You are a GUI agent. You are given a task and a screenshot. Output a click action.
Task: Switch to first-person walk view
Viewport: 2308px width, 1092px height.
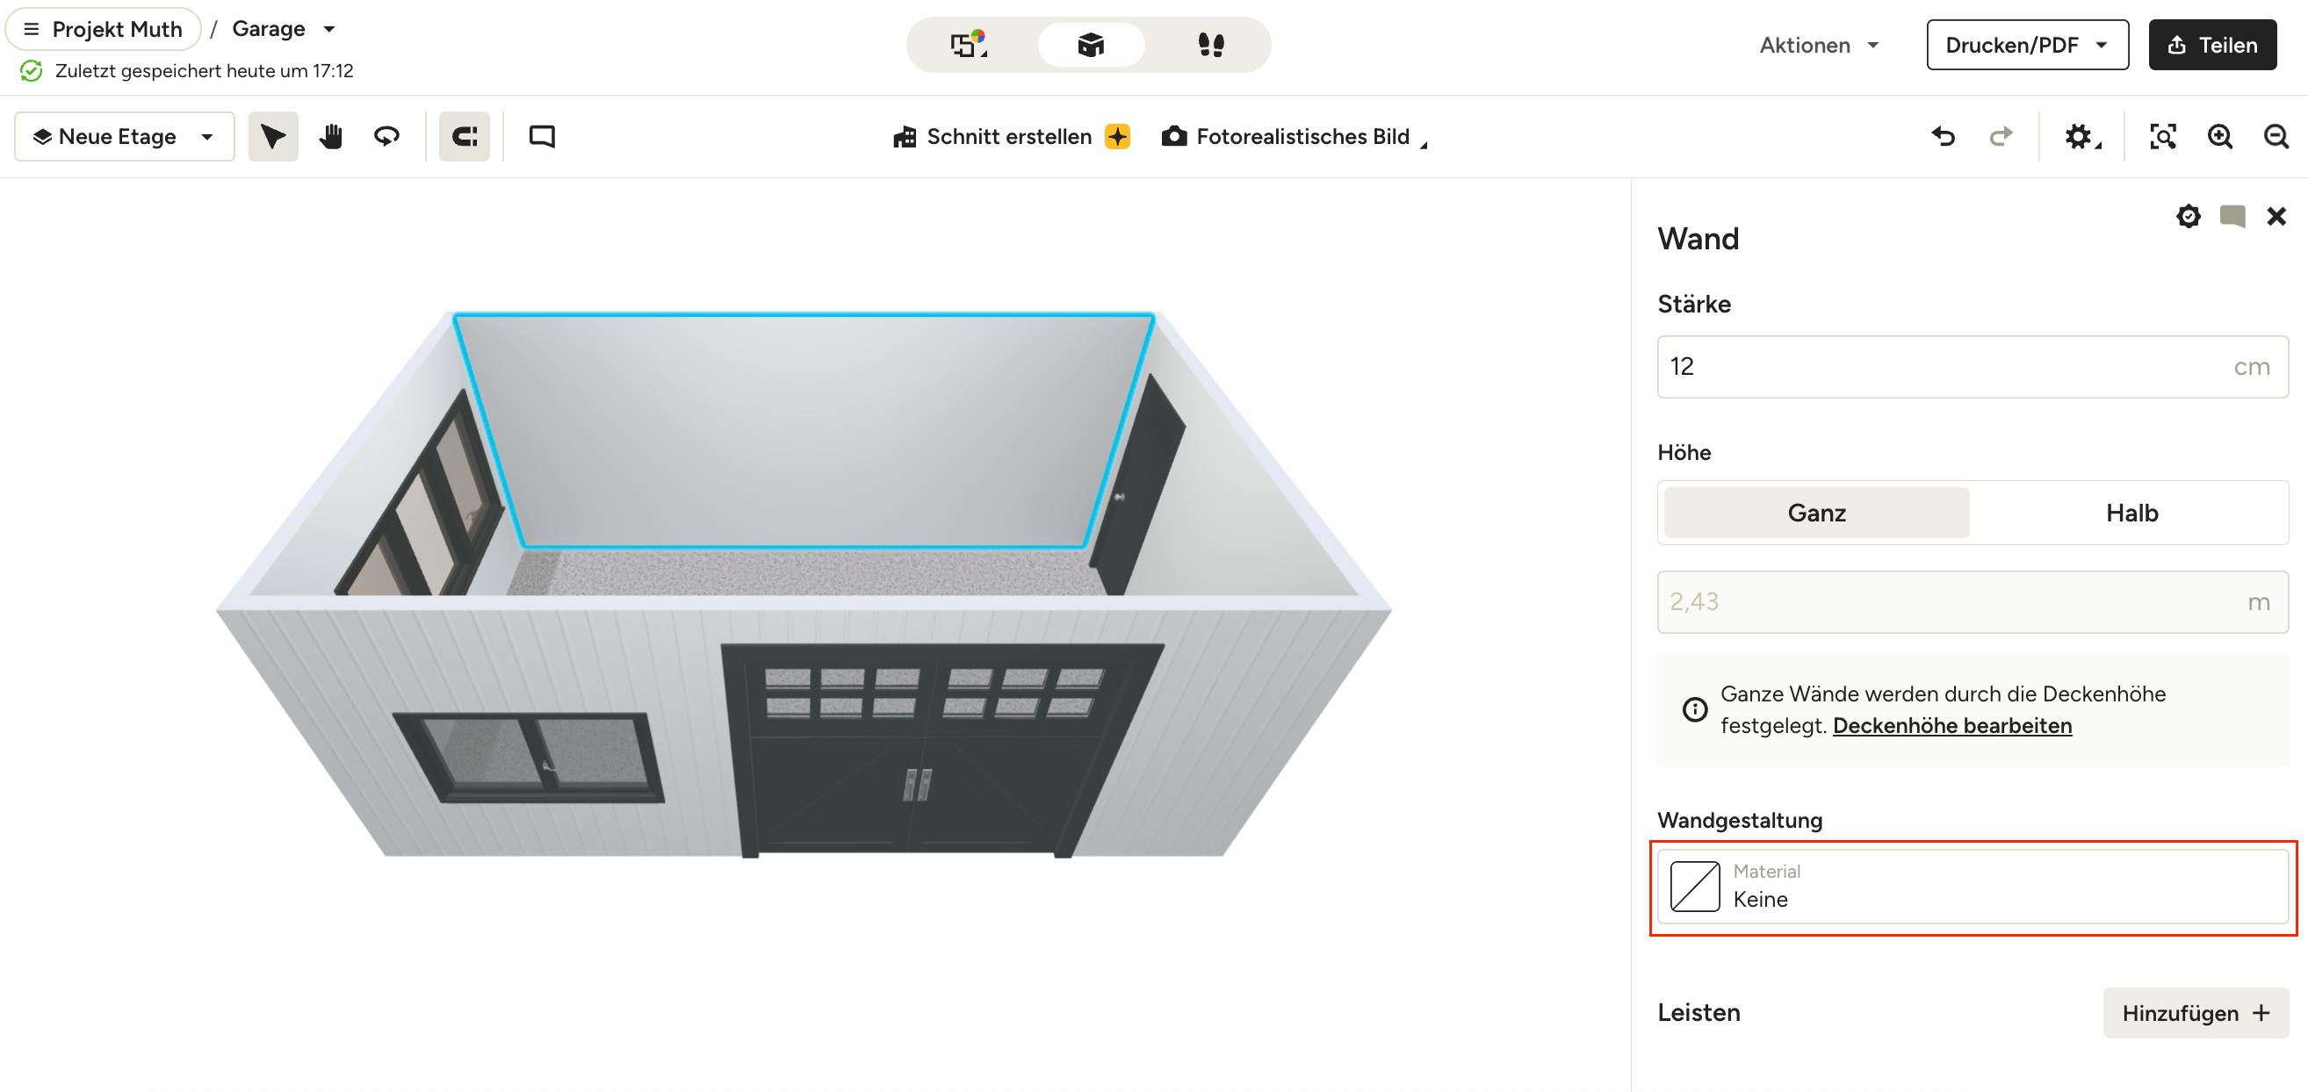coord(1211,45)
